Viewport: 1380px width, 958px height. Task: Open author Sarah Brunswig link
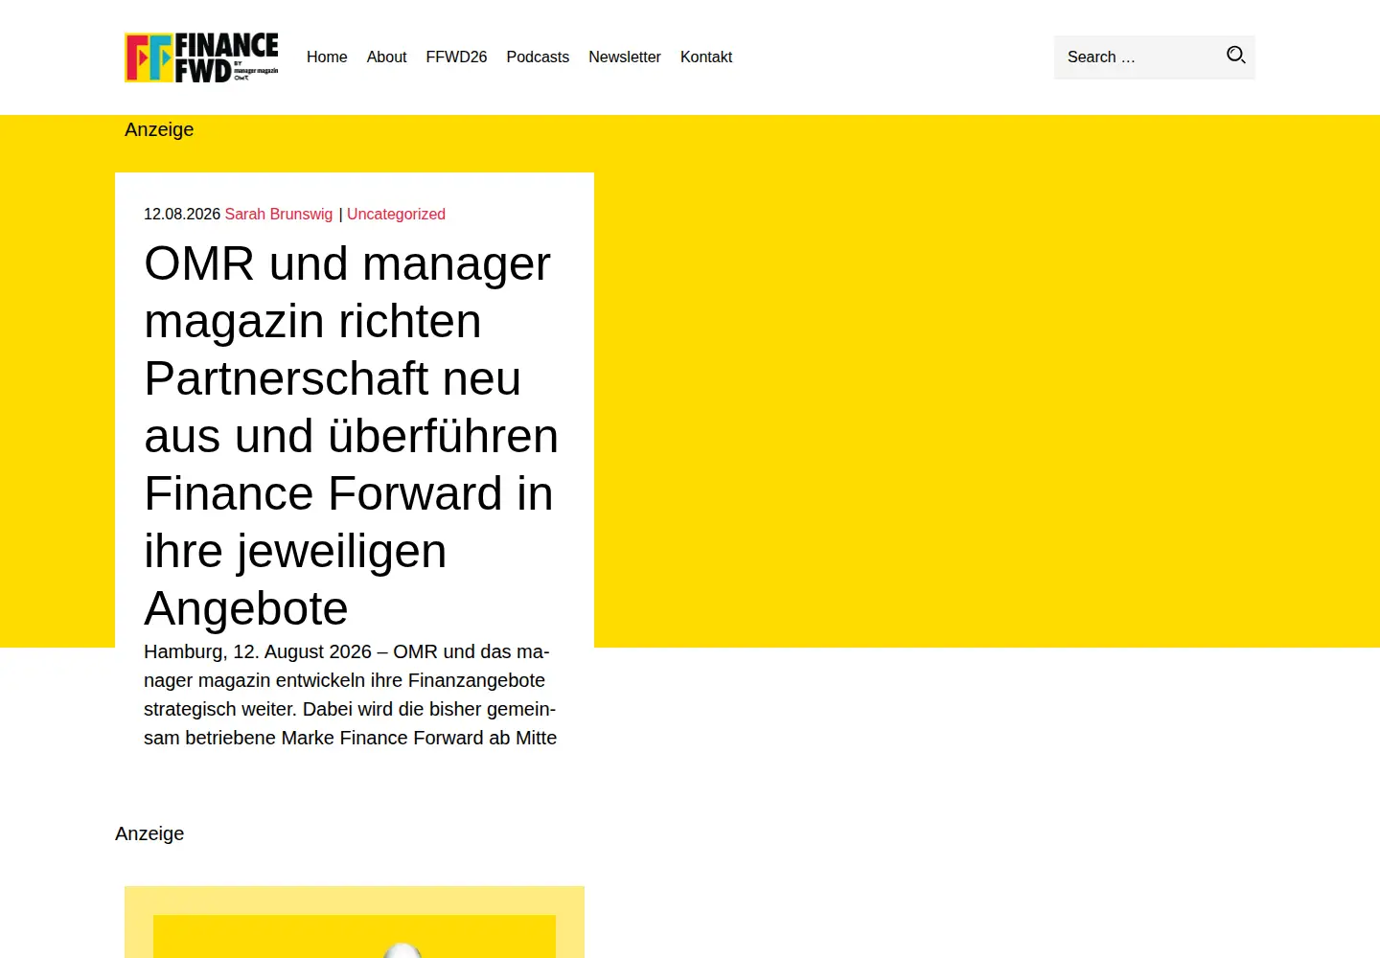279,215
